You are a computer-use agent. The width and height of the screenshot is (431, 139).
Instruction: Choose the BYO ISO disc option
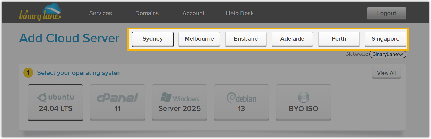tap(303, 102)
